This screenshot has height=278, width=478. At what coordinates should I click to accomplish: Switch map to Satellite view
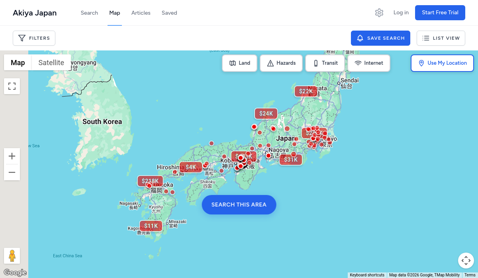coord(51,62)
